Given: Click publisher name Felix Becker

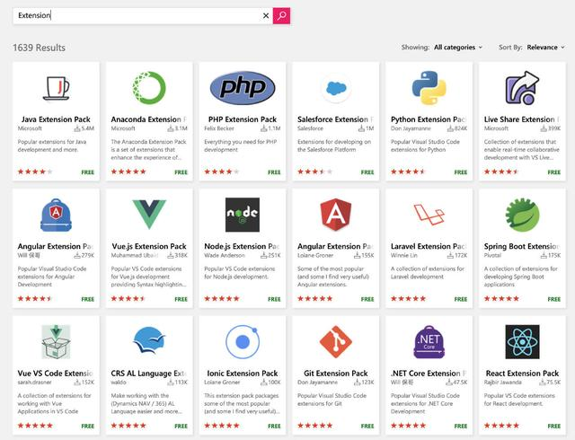Looking at the screenshot, I should pos(219,128).
